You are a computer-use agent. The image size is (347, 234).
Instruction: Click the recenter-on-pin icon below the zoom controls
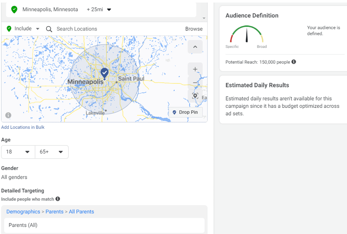tap(195, 96)
